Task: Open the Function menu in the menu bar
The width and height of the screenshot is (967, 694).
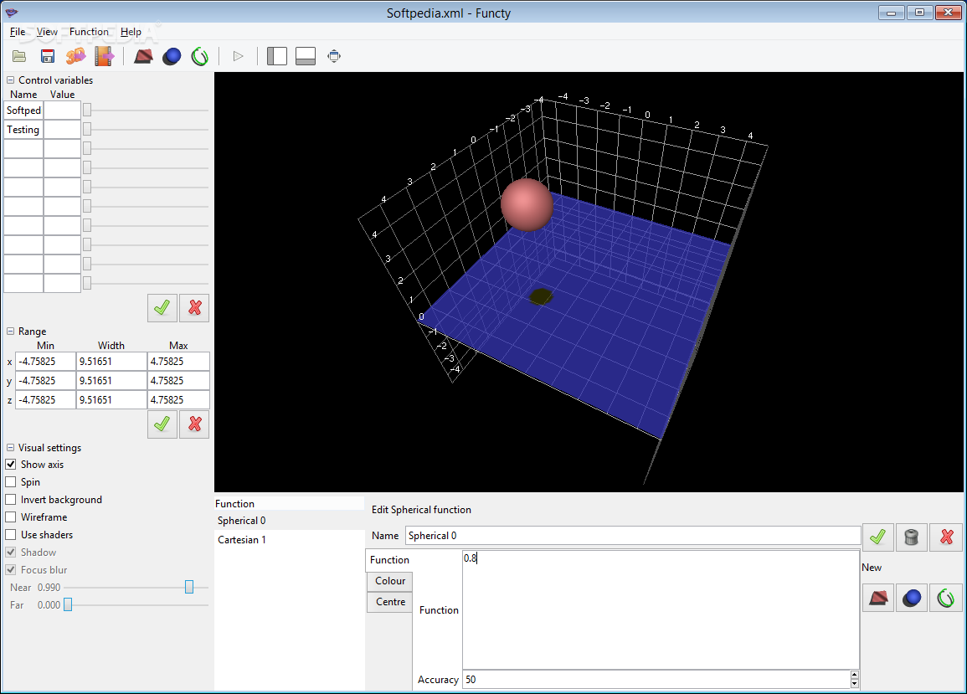Action: (x=89, y=32)
